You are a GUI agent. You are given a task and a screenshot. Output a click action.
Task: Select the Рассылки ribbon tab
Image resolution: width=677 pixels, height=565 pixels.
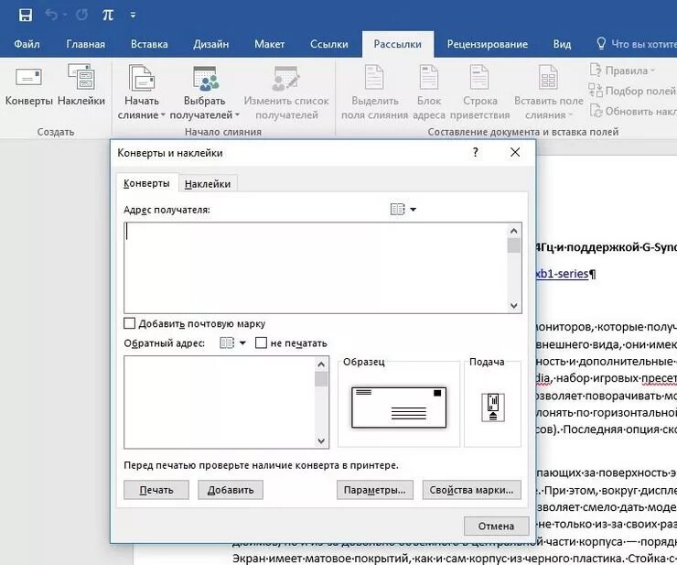(398, 44)
